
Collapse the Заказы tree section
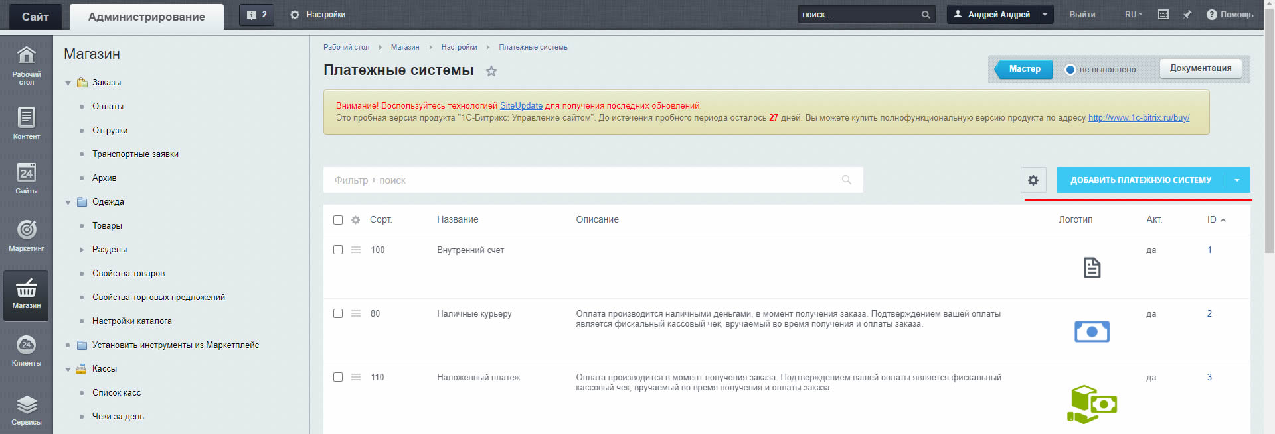[x=68, y=83]
